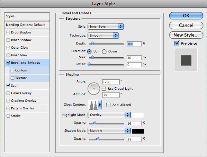This screenshot has height=157, width=207.
Task: Select the Stroke effect in styles list
Action: tap(27, 116)
